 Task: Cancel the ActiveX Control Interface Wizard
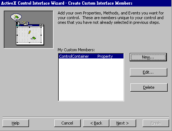point(67,123)
